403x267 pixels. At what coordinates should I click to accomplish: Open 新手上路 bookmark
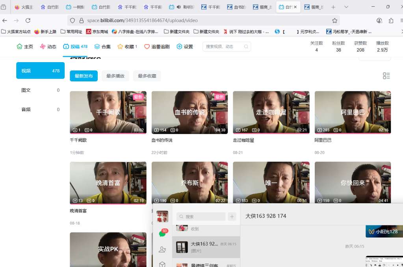(45, 31)
